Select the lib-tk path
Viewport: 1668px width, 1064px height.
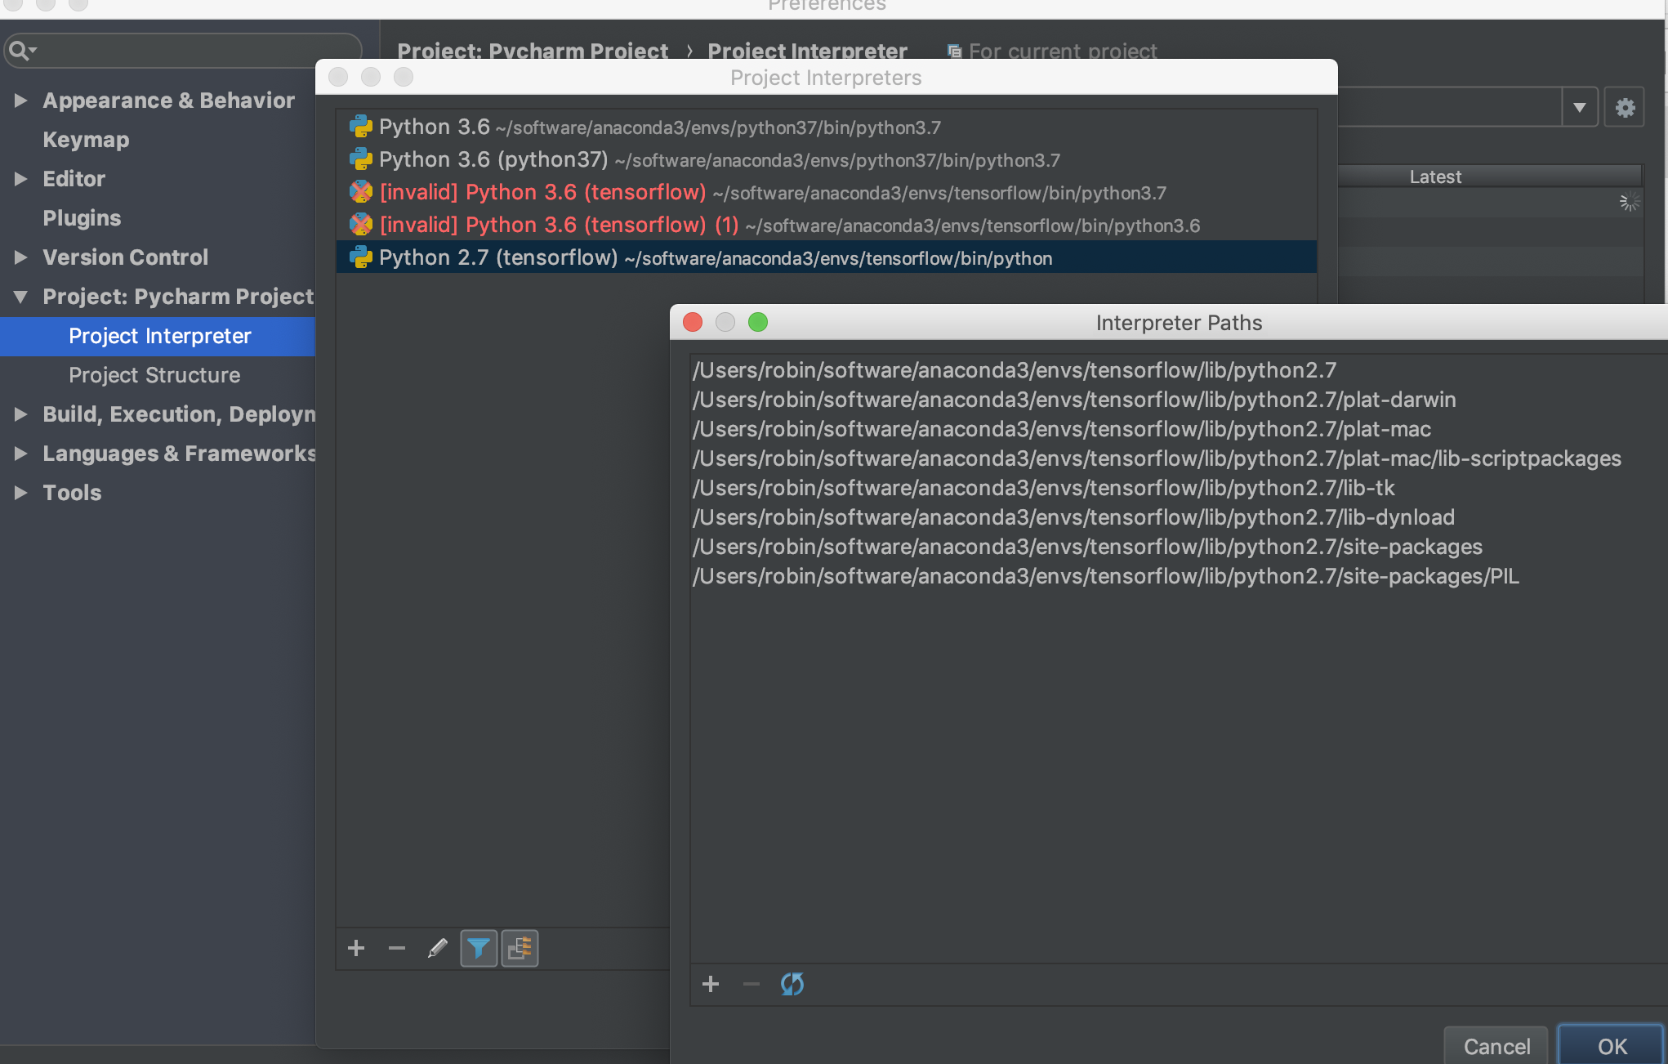point(1044,488)
